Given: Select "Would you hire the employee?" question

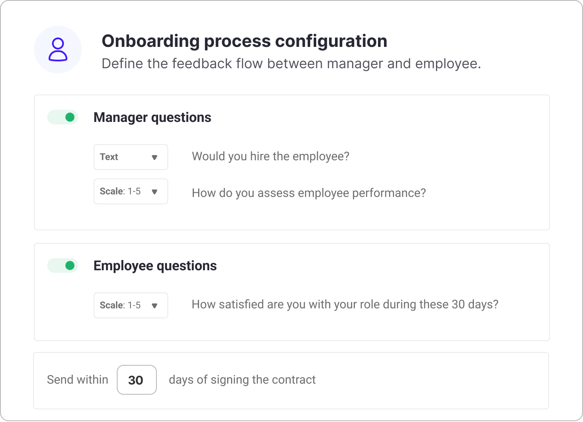Looking at the screenshot, I should tap(271, 156).
